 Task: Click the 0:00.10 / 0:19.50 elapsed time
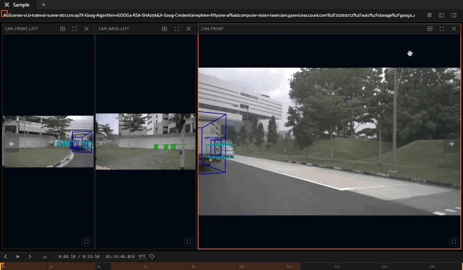tap(79, 257)
